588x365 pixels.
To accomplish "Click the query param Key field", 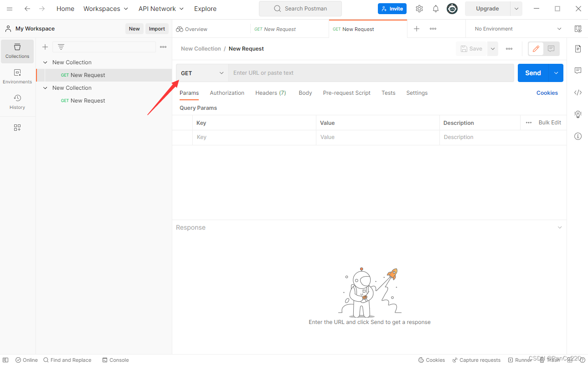I will click(x=254, y=137).
